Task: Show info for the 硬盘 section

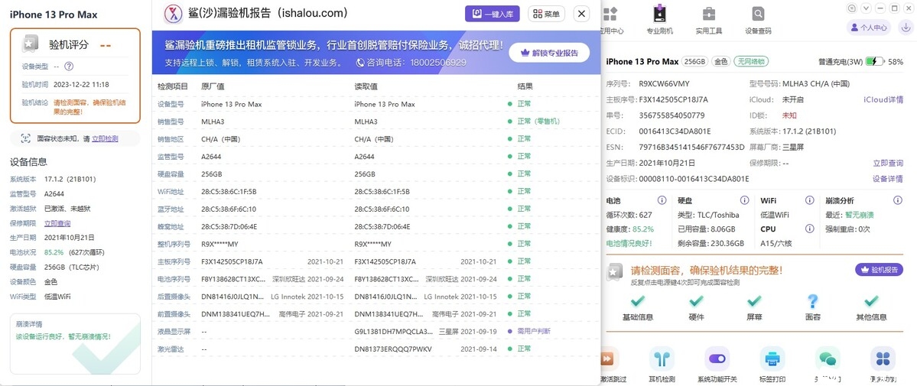Action: click(x=744, y=200)
